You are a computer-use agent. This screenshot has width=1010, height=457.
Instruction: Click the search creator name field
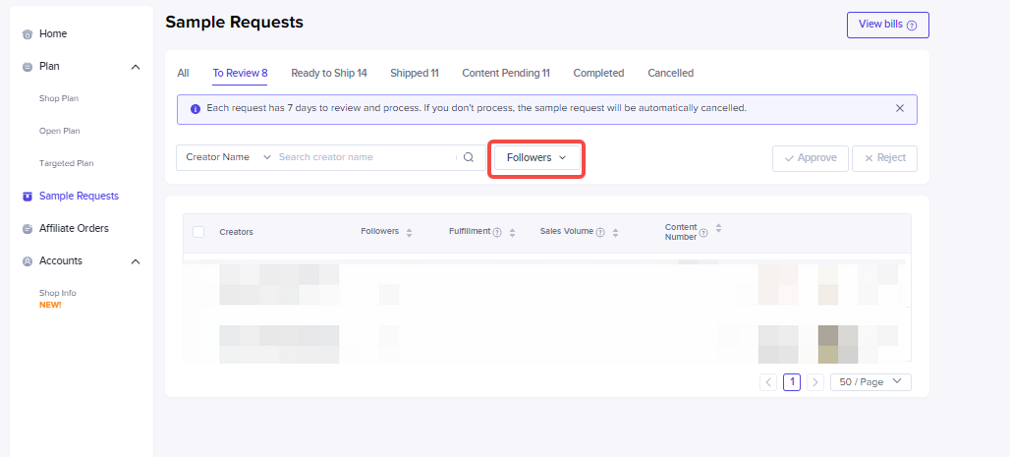click(x=364, y=157)
